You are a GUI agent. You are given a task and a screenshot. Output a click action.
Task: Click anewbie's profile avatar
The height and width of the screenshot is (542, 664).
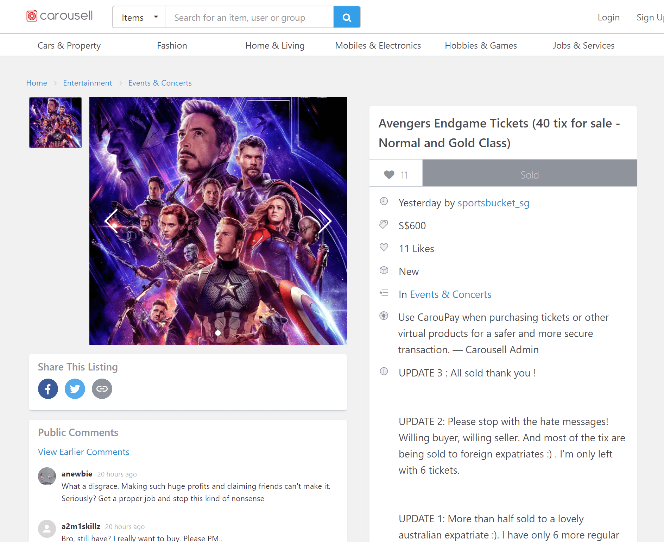click(x=47, y=476)
